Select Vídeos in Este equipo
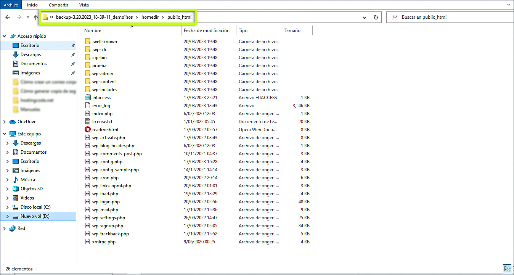This screenshot has height=275, width=514. 27,198
